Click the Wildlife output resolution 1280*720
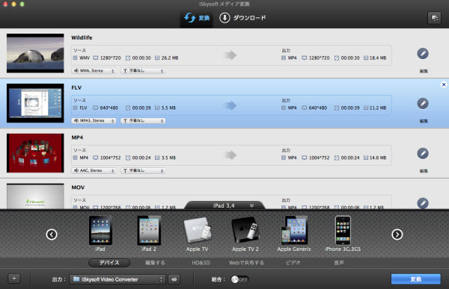Viewport: 449px width, 289px height. pos(319,58)
